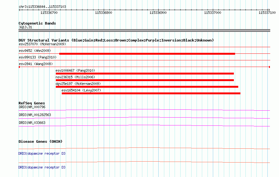Click ruler position 115336900

click(x=158, y=13)
